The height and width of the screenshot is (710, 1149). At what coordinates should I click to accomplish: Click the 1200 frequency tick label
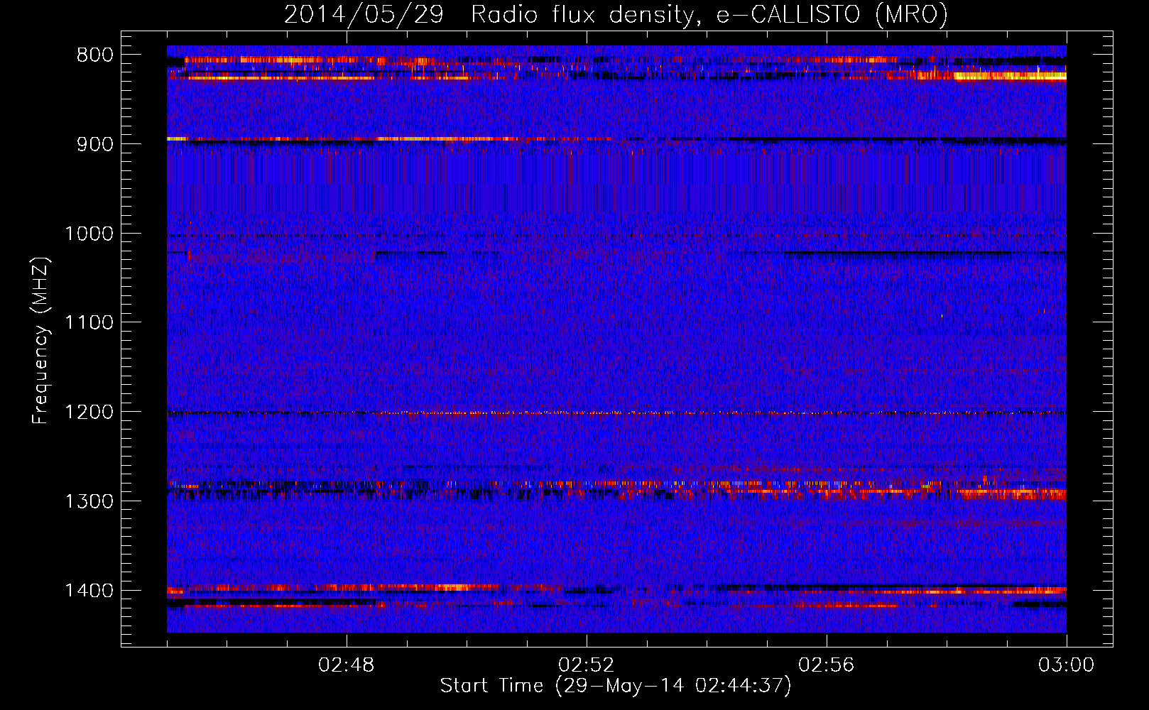(x=89, y=413)
